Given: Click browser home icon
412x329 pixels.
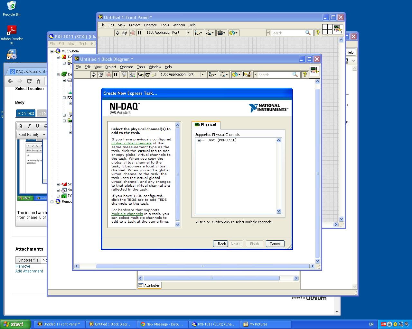Looking at the screenshot, I should tap(38, 81).
